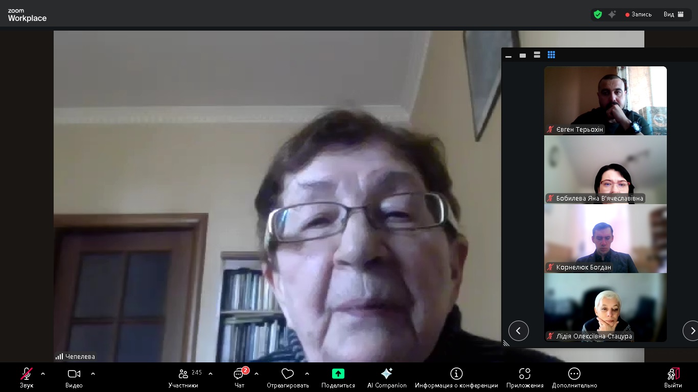Toggle camera with the Видео button
Viewport: 698px width, 392px height.
pyautogui.click(x=74, y=377)
